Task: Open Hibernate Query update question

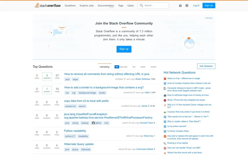Action: [79, 144]
